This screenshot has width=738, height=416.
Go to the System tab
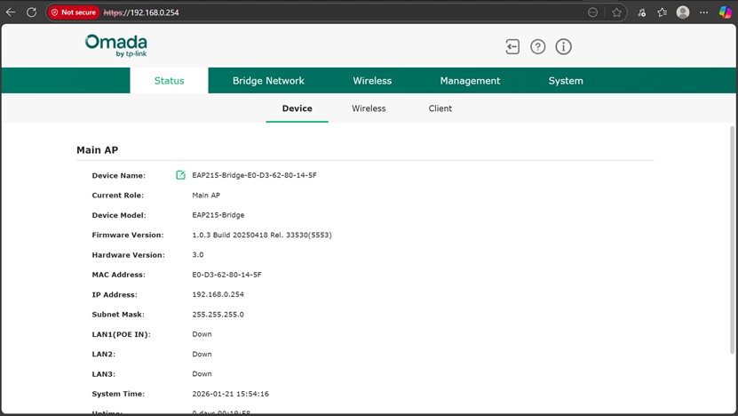pyautogui.click(x=566, y=81)
